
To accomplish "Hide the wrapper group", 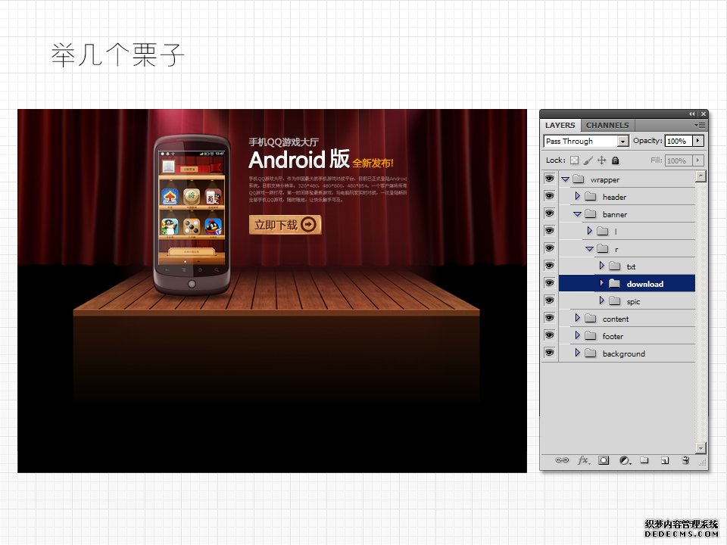I will click(x=550, y=179).
